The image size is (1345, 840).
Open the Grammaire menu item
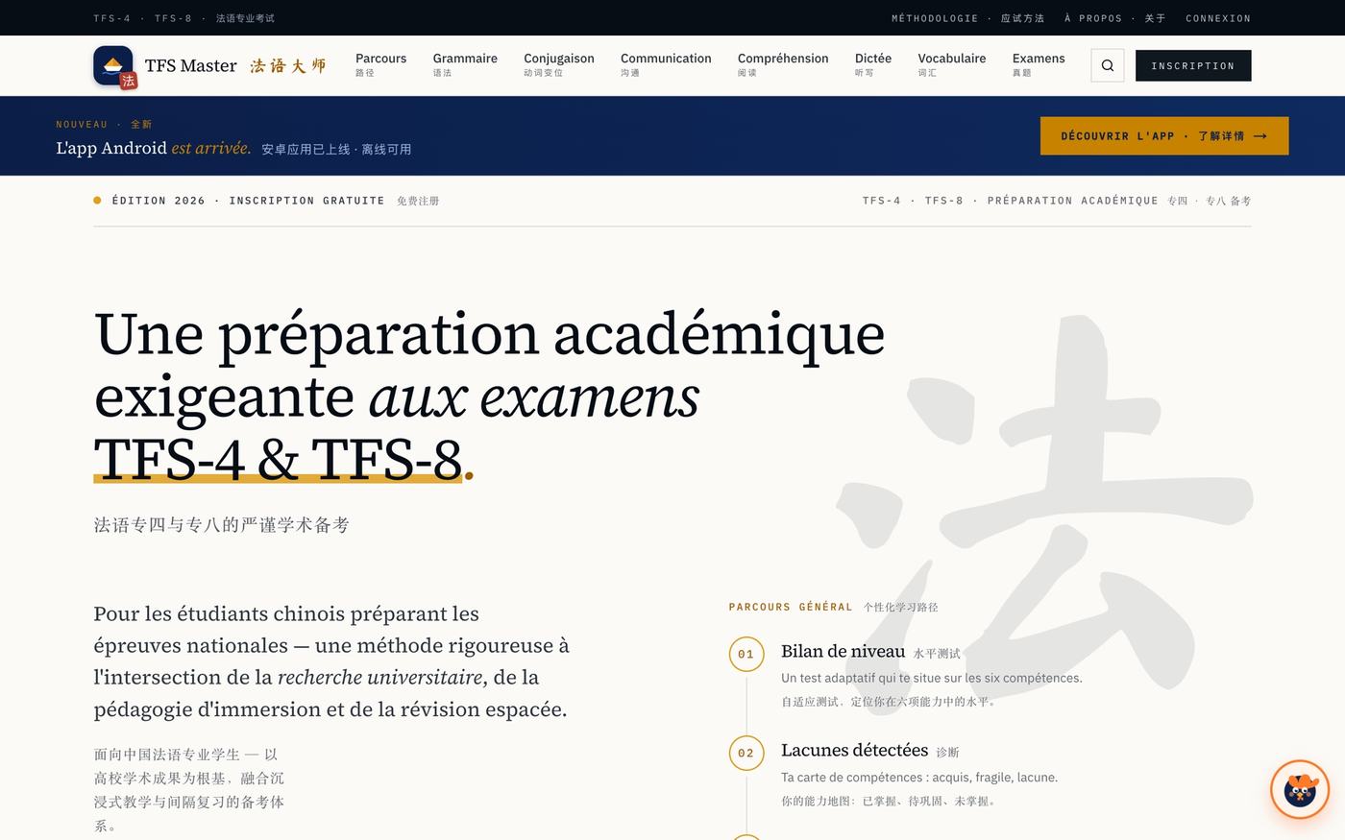click(465, 64)
